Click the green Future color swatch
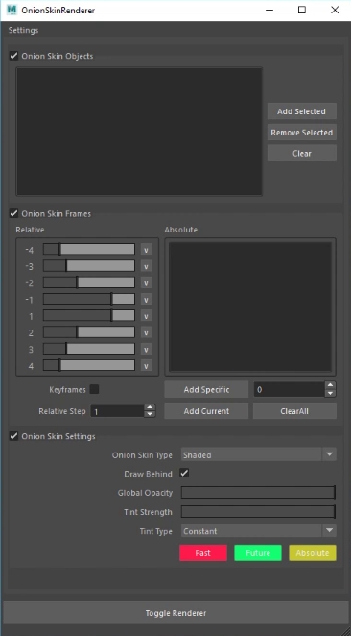Screen dimensions: 351x636 coord(258,552)
